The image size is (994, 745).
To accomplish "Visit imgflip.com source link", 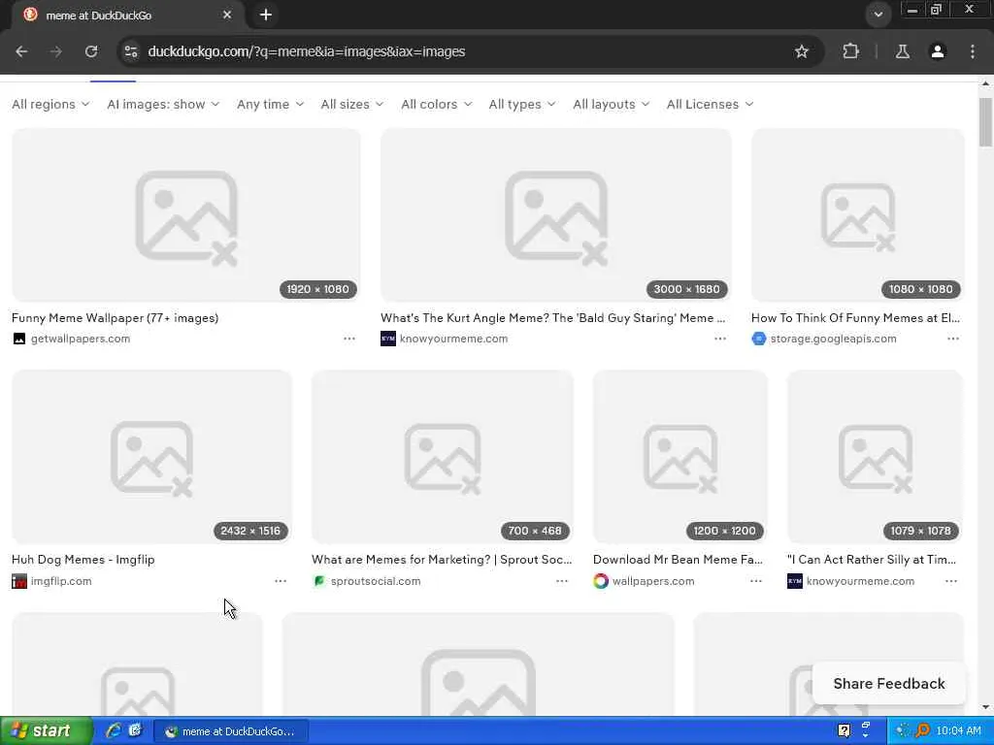I will [x=61, y=581].
